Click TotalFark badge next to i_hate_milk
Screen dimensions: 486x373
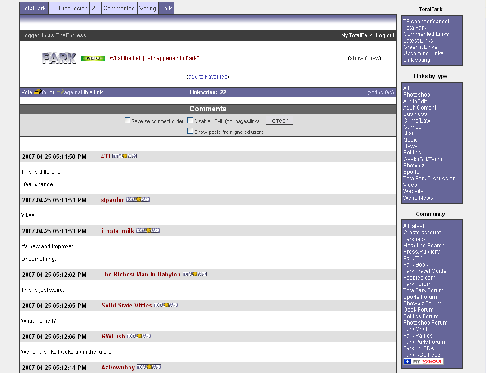pos(148,231)
